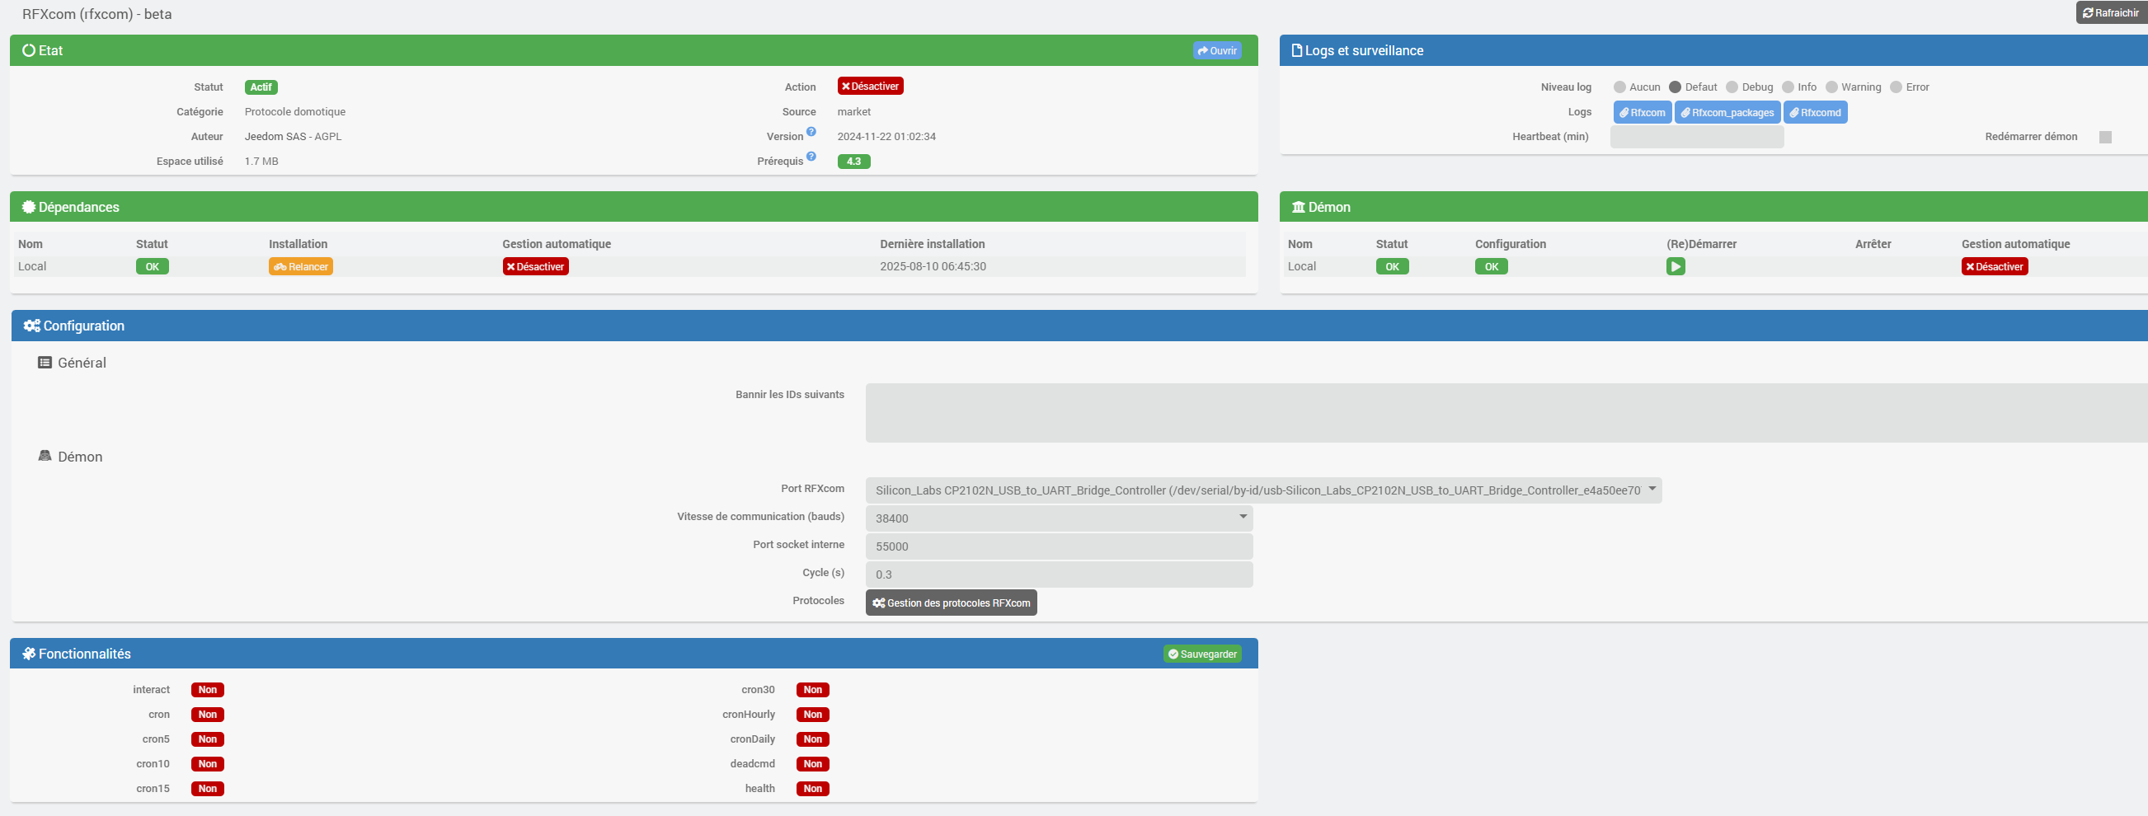Click the version date 2024-11-22 01:02:34

click(x=886, y=137)
